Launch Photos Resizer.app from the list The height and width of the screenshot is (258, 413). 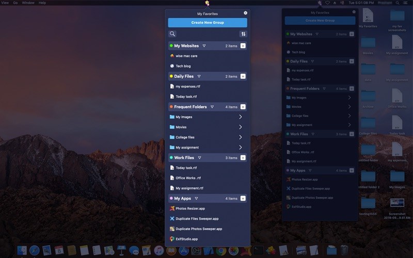tap(190, 208)
